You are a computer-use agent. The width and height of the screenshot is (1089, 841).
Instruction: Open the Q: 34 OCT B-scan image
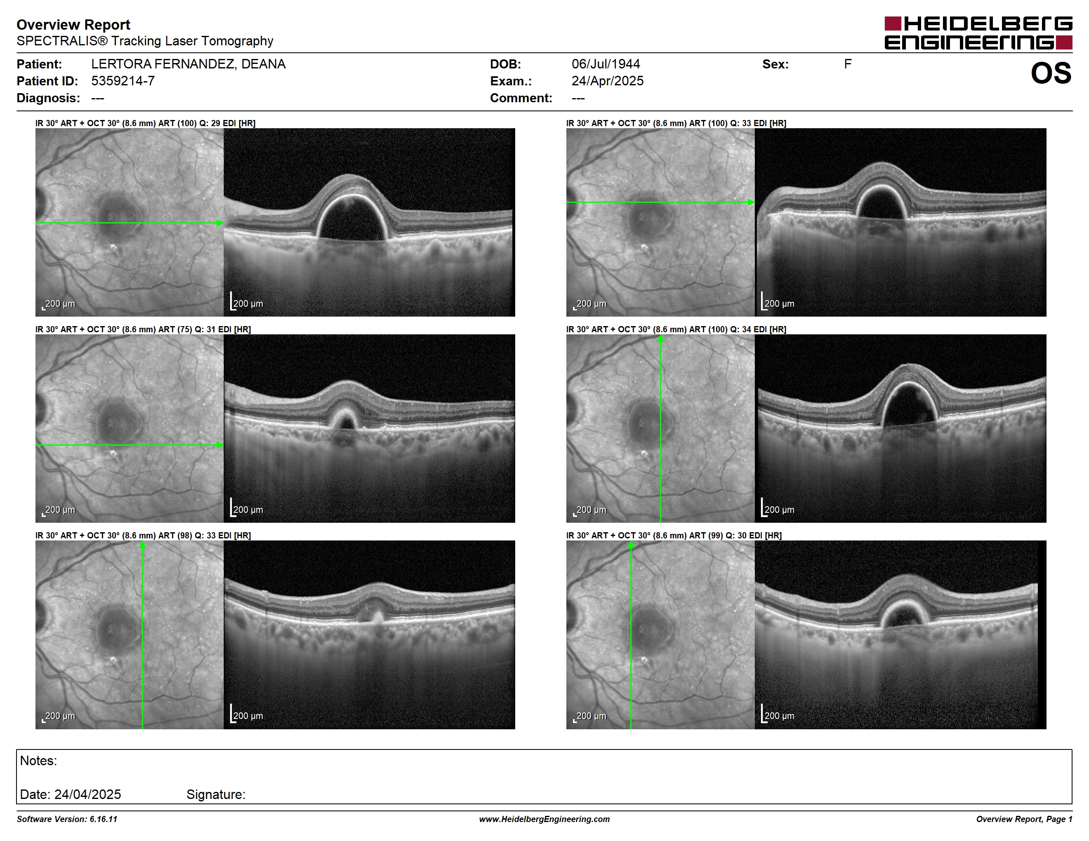point(900,428)
